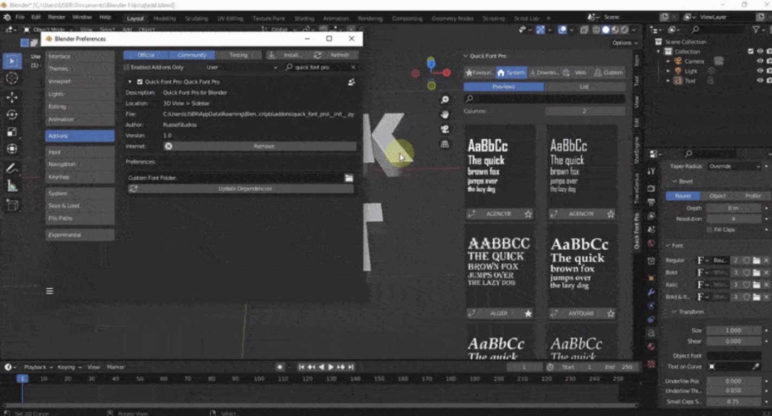
Task: Expand the Light item in outliner
Action: (668, 71)
